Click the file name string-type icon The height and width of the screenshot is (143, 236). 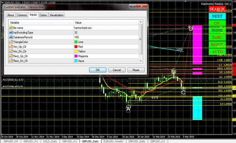(x=10, y=28)
